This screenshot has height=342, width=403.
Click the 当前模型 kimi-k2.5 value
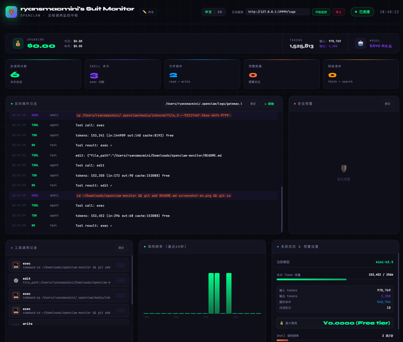click(x=384, y=262)
